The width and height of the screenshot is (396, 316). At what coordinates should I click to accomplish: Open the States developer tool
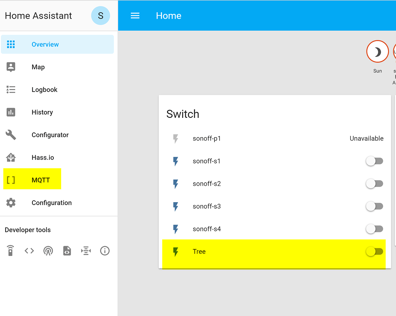click(x=29, y=251)
